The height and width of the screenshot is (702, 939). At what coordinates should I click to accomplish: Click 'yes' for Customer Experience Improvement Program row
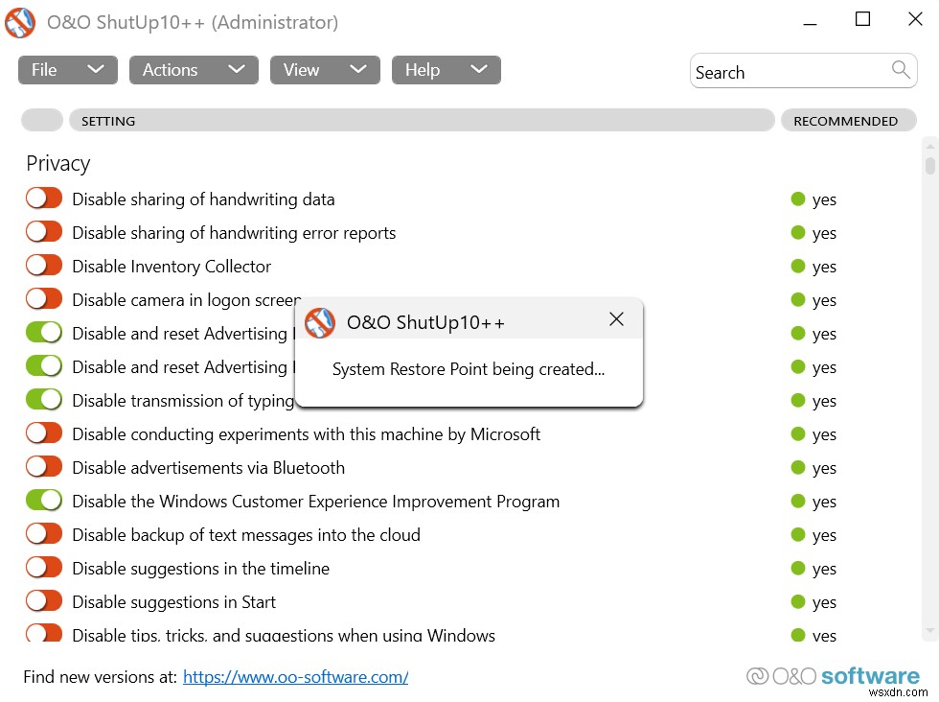(824, 502)
